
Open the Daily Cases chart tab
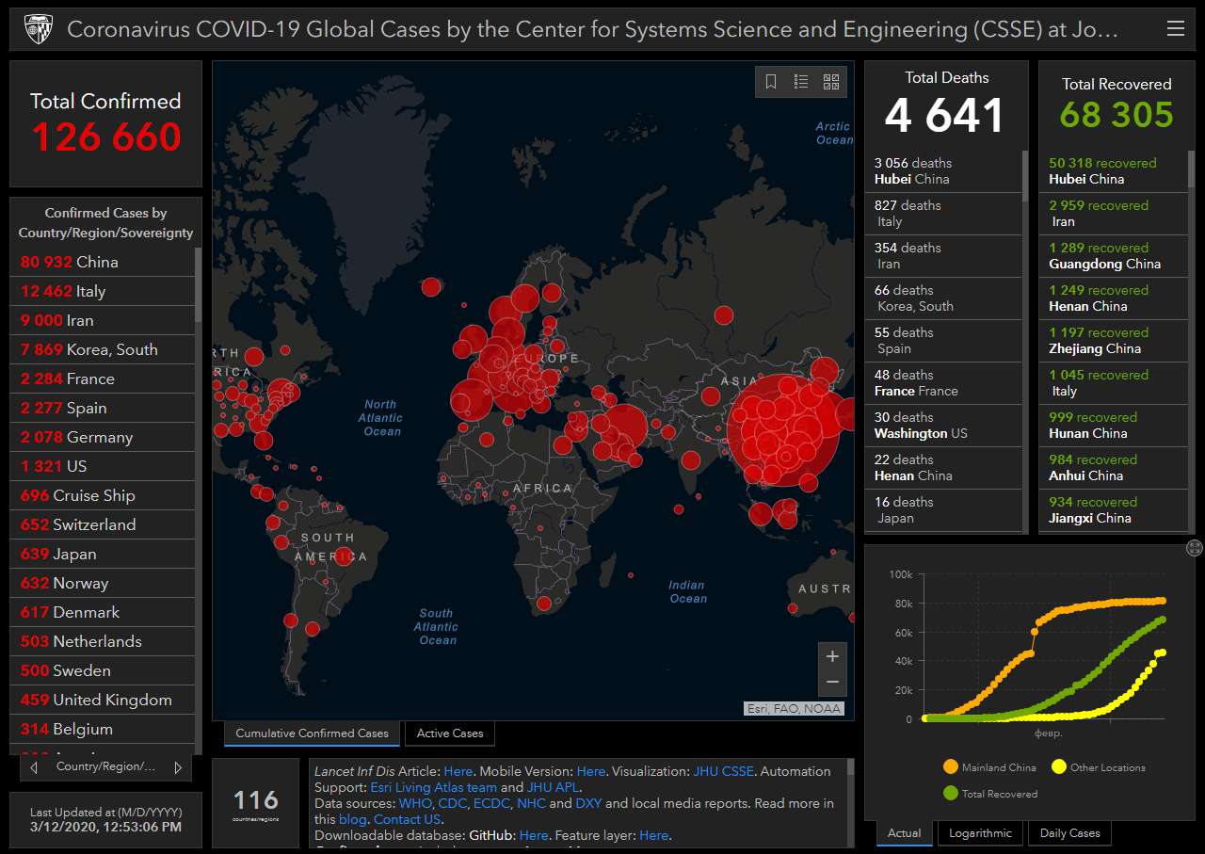click(1069, 833)
